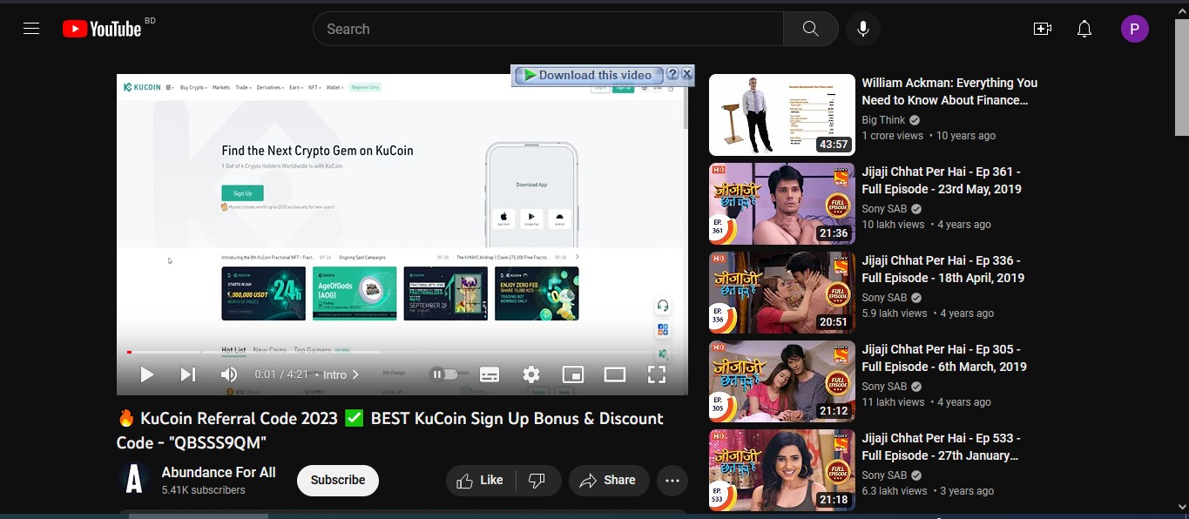Click the '5.41K subscribers' text
This screenshot has height=519, width=1189.
click(x=204, y=490)
